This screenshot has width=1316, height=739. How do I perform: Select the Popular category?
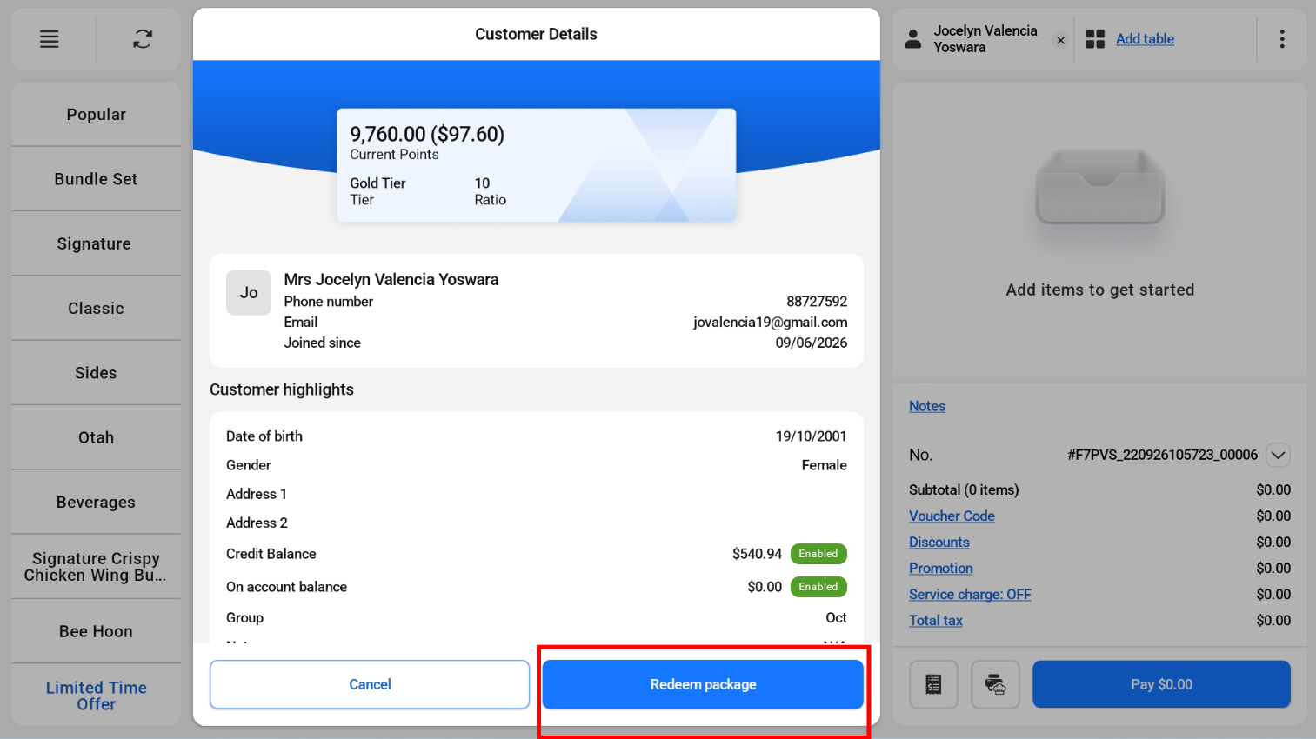[96, 115]
